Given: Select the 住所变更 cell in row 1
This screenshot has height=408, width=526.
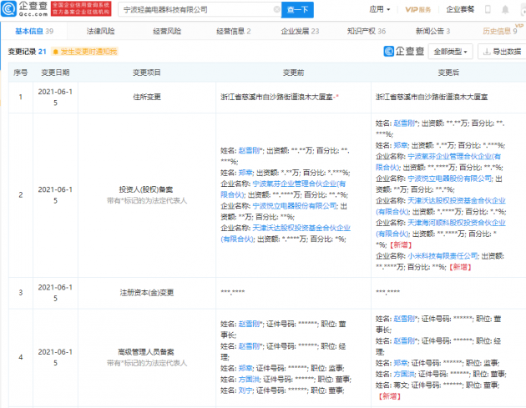Looking at the screenshot, I should [x=147, y=98].
